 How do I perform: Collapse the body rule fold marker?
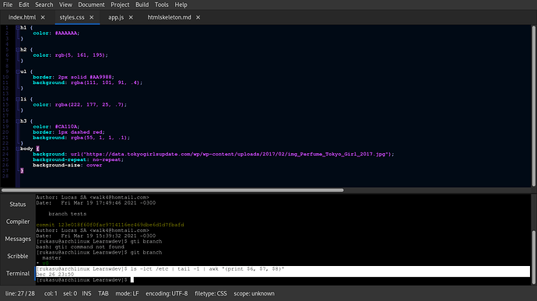[17, 149]
